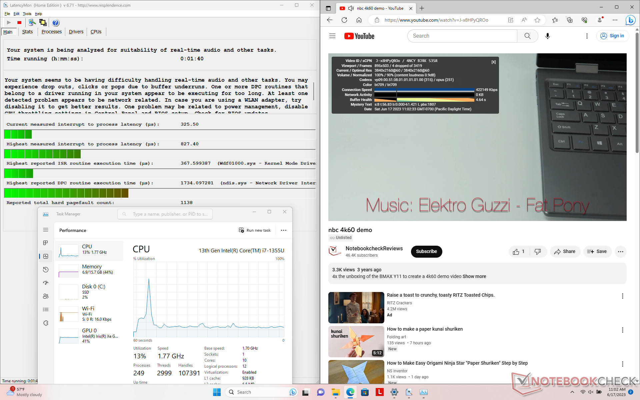Viewport: 640px width, 400px height.
Task: Click the Subscribe button
Action: click(x=426, y=252)
